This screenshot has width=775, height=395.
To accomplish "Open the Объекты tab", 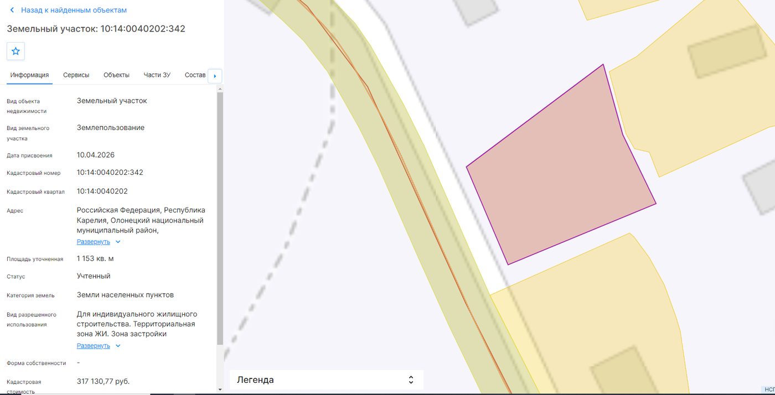I will [116, 75].
